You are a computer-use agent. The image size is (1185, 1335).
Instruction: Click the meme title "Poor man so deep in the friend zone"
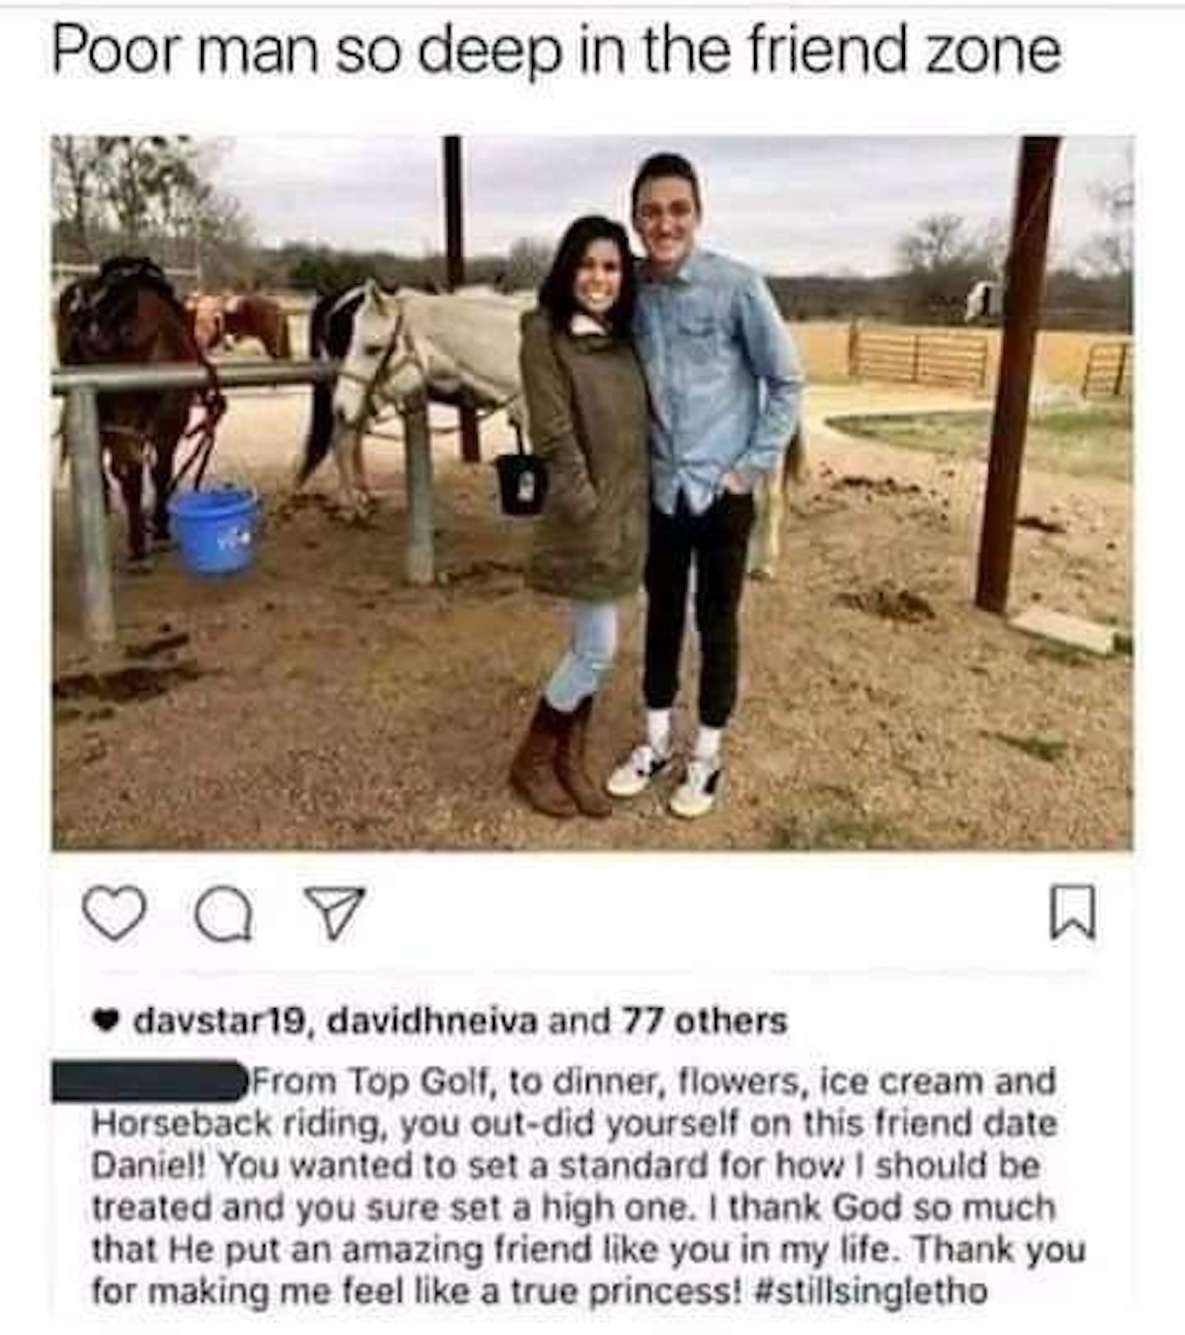[556, 52]
